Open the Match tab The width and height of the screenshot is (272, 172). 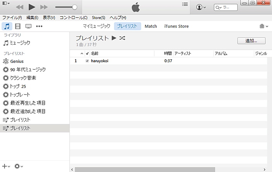[x=151, y=26]
